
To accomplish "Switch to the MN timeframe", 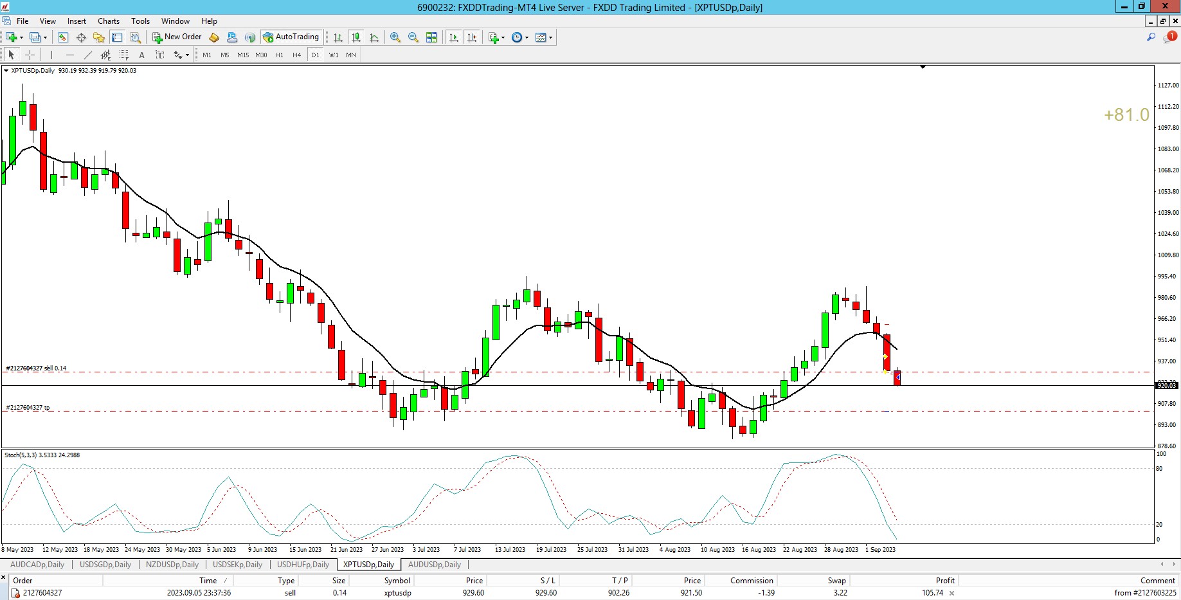I will tap(351, 55).
